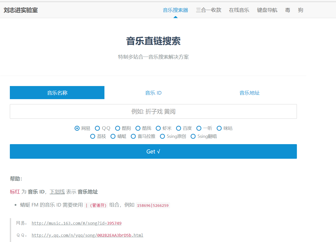336x242 pixels.
Task: Select the 百度 radio button
Action: [179, 128]
